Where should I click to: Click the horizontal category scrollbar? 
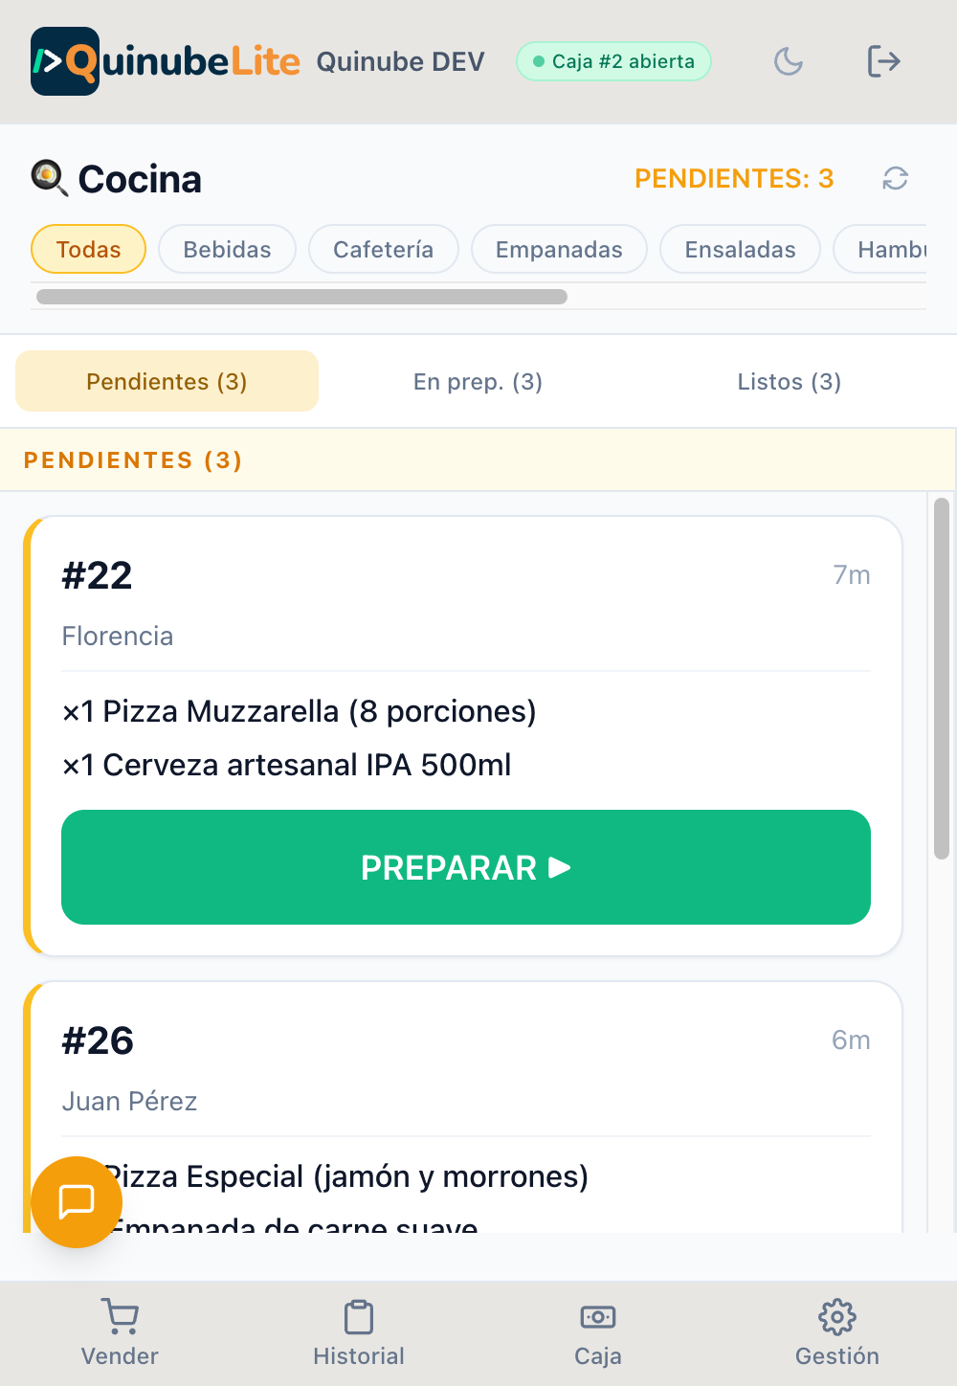tap(301, 297)
